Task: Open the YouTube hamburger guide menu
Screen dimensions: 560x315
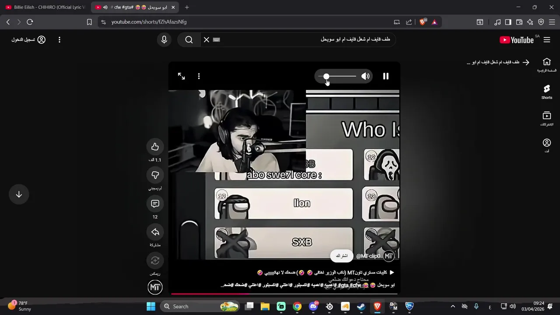Action: point(547,40)
